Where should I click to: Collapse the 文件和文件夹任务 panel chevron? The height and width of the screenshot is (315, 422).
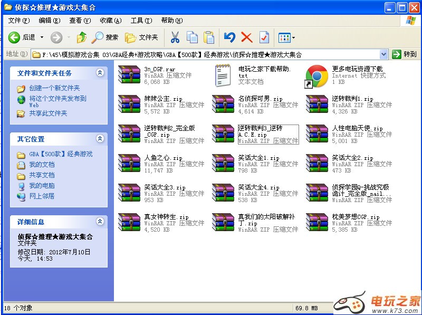(x=100, y=73)
